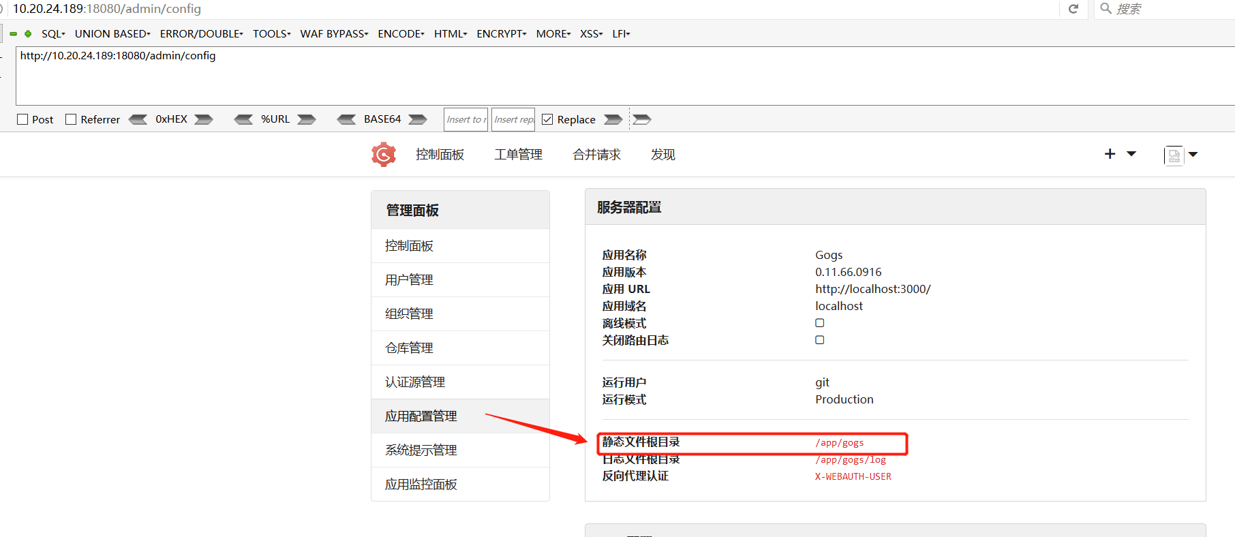The image size is (1235, 537).
Task: Go to 控制面板 in the top navigation
Action: click(x=440, y=155)
